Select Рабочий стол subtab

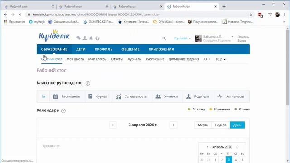click(x=52, y=59)
